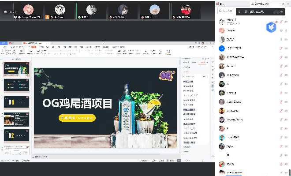Toggle microphone for the blue-avatar numbered member
291x176 pixels.
pyautogui.click(x=281, y=48)
